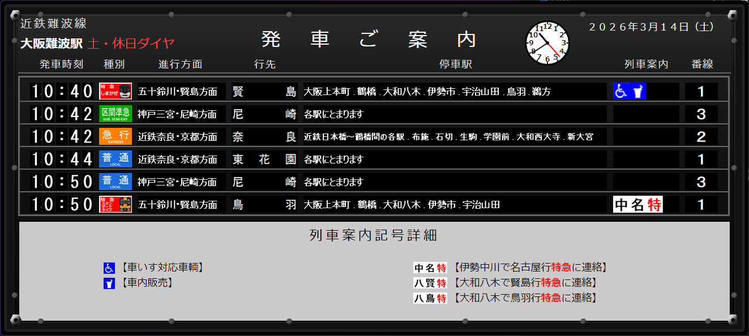Click the 停車駅 column header

tap(455, 64)
